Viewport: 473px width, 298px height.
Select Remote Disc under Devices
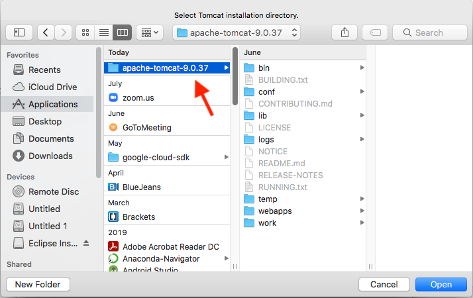[47, 191]
